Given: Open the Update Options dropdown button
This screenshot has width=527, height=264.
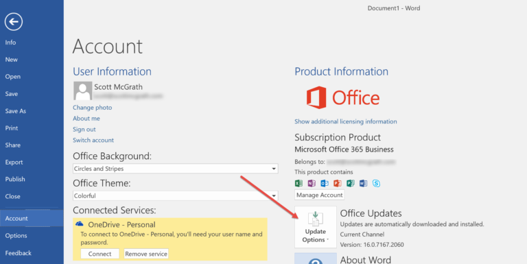Looking at the screenshot, I should click(x=316, y=227).
